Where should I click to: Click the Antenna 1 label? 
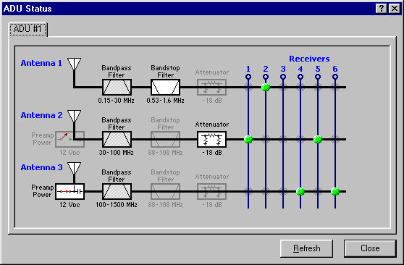coord(41,63)
